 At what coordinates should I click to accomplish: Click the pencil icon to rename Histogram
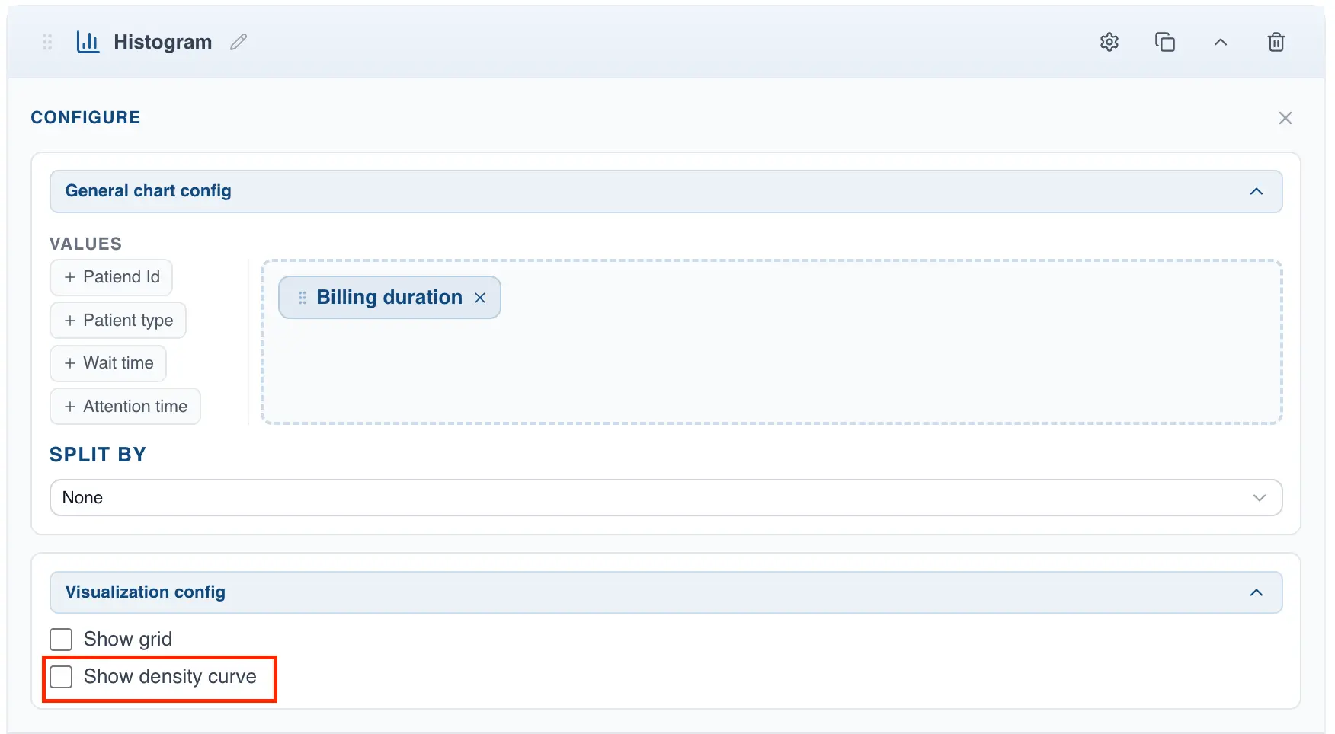239,42
